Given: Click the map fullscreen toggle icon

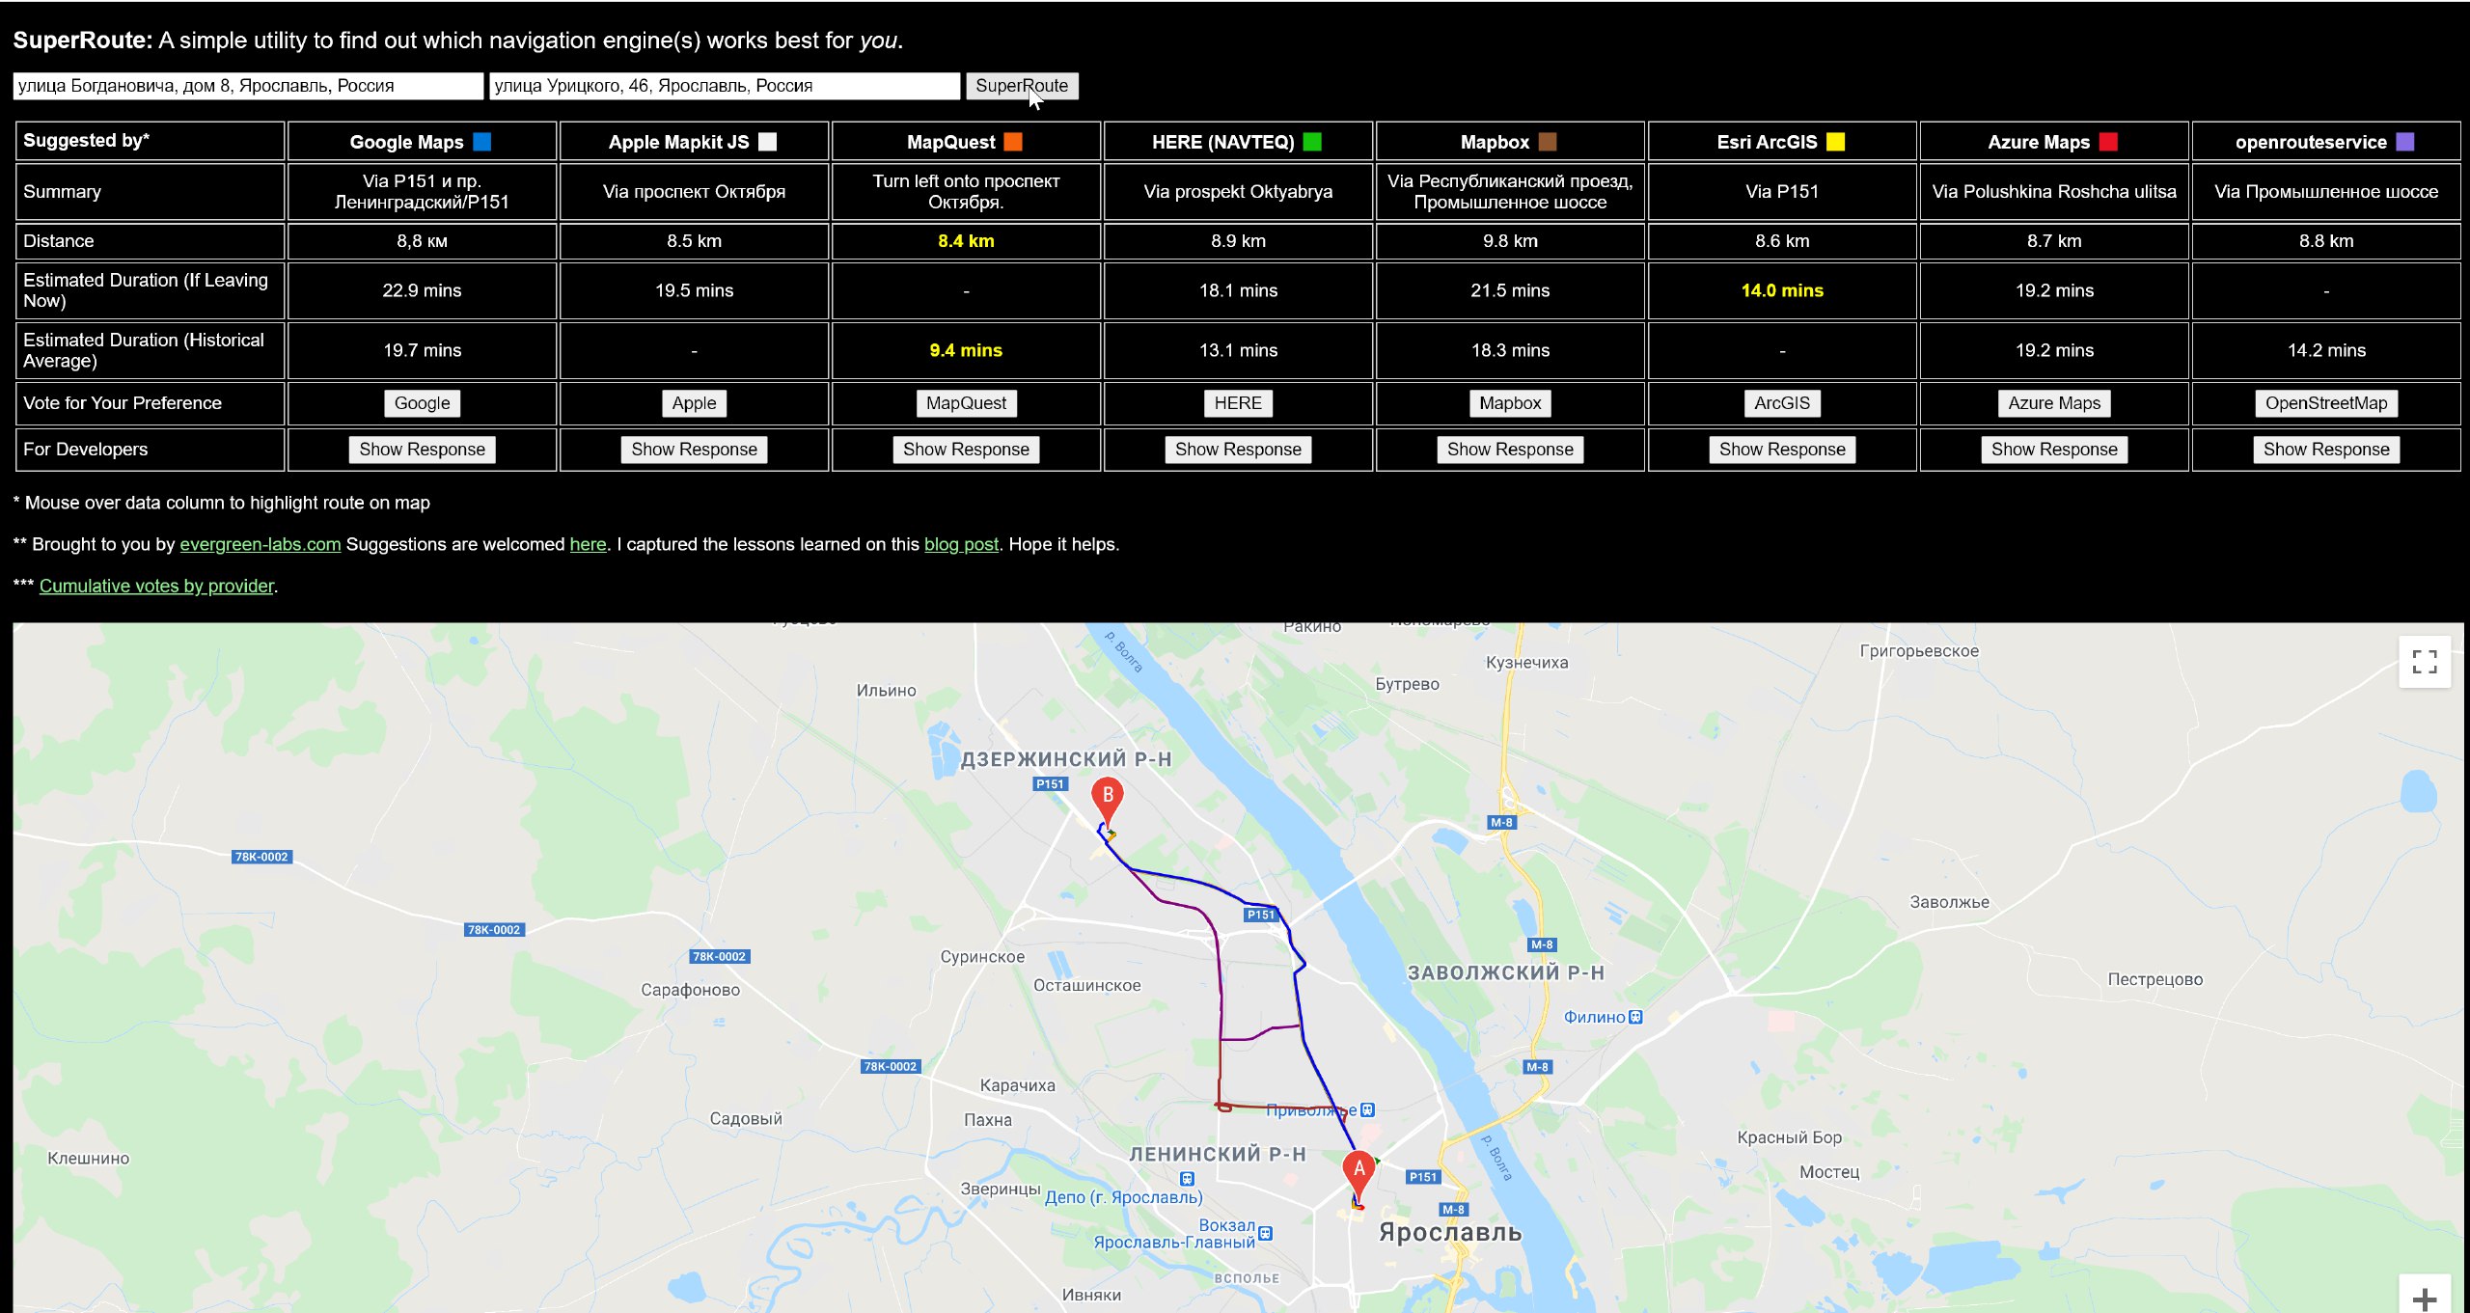Looking at the screenshot, I should pos(2424,662).
